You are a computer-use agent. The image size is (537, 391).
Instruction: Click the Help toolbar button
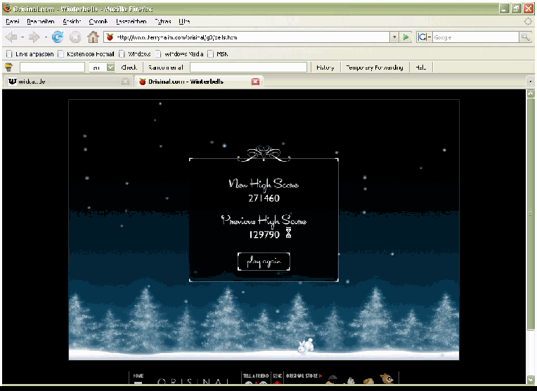pyautogui.click(x=420, y=68)
